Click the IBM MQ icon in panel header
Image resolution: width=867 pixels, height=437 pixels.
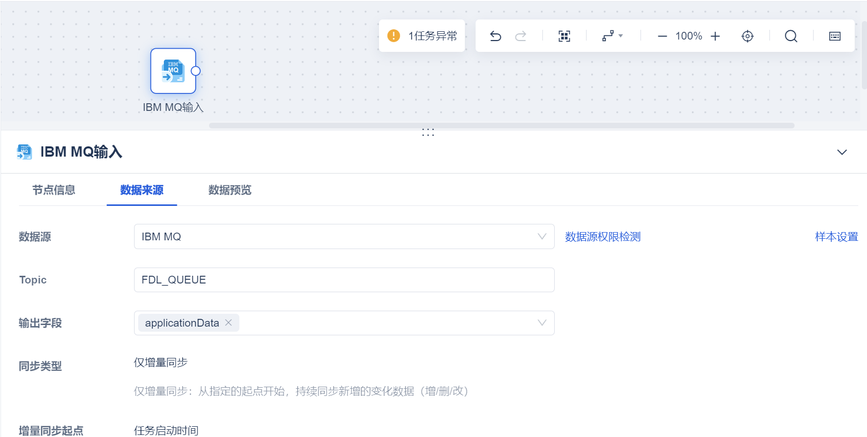[x=24, y=152]
